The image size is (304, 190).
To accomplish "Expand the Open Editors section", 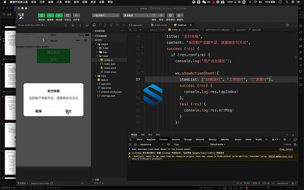I will pyautogui.click(x=109, y=36).
